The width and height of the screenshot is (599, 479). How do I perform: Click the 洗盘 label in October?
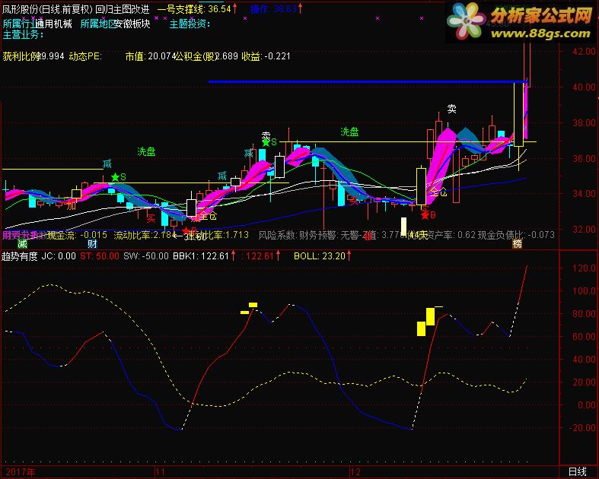[146, 152]
